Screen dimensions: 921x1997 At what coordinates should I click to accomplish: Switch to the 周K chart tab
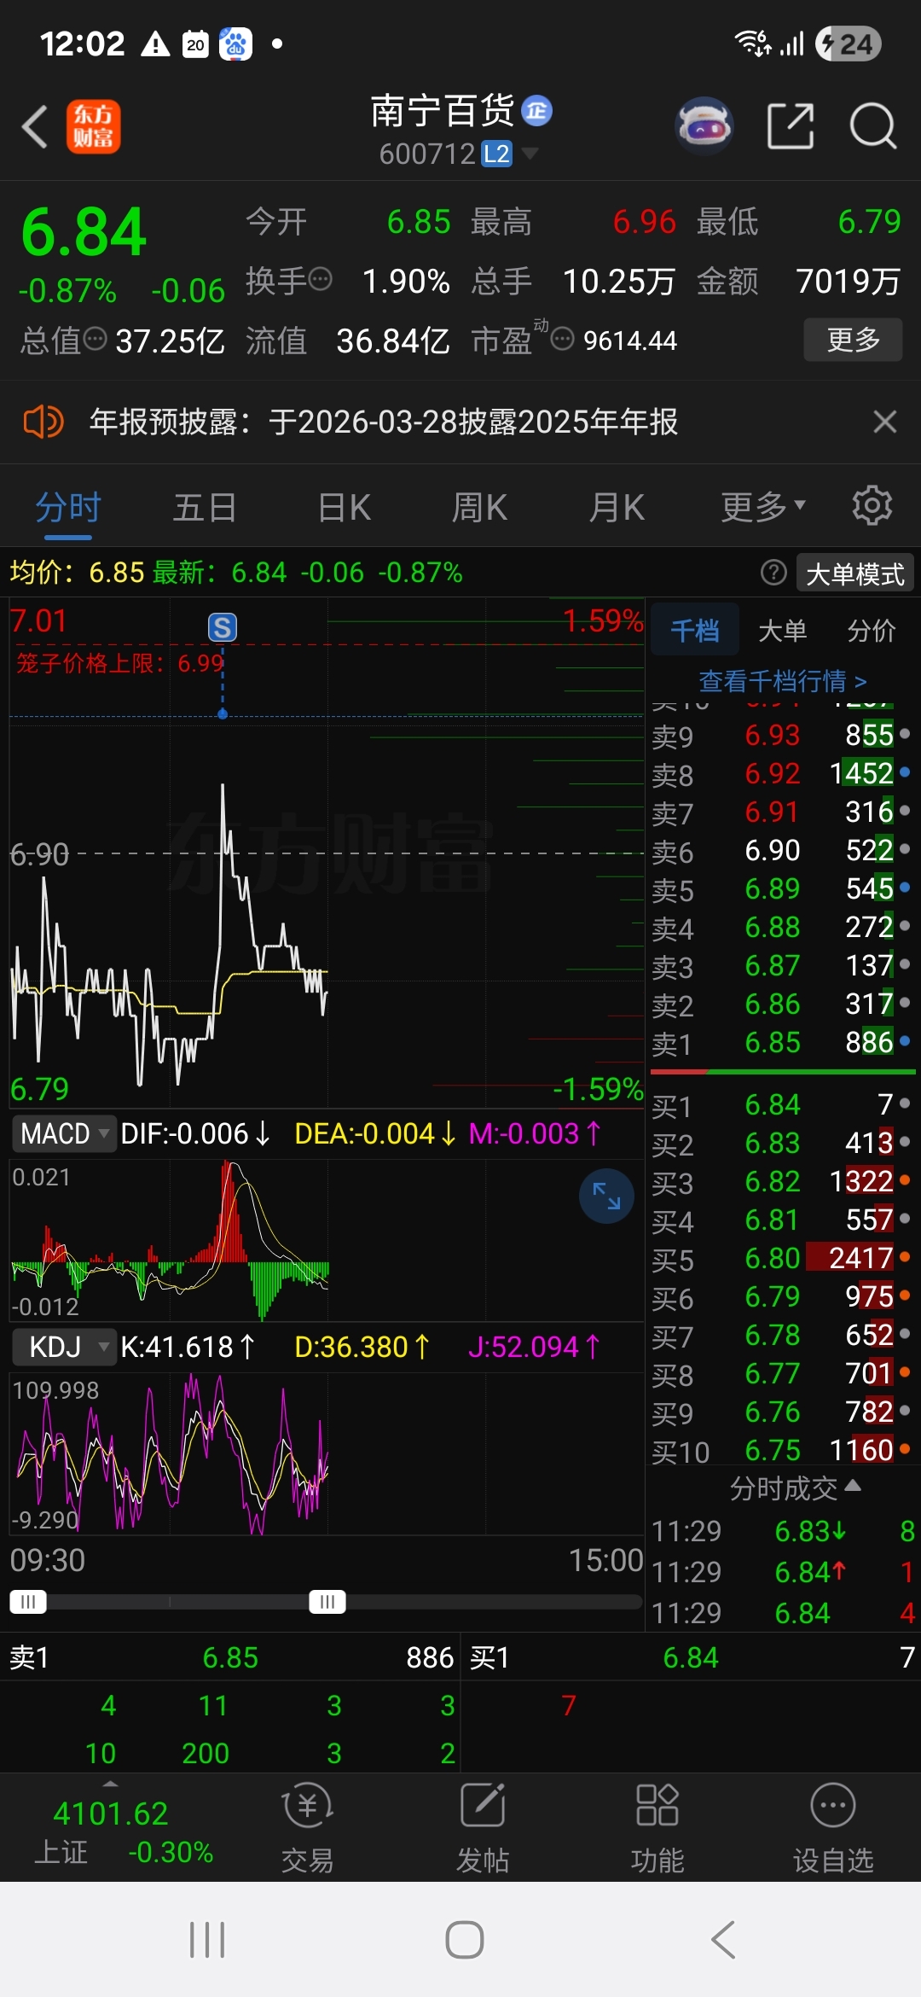click(479, 508)
